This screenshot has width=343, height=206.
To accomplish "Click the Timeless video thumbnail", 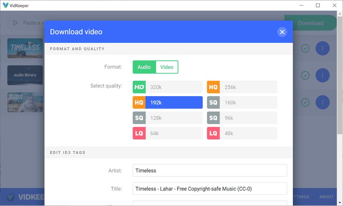I will coord(25,48).
